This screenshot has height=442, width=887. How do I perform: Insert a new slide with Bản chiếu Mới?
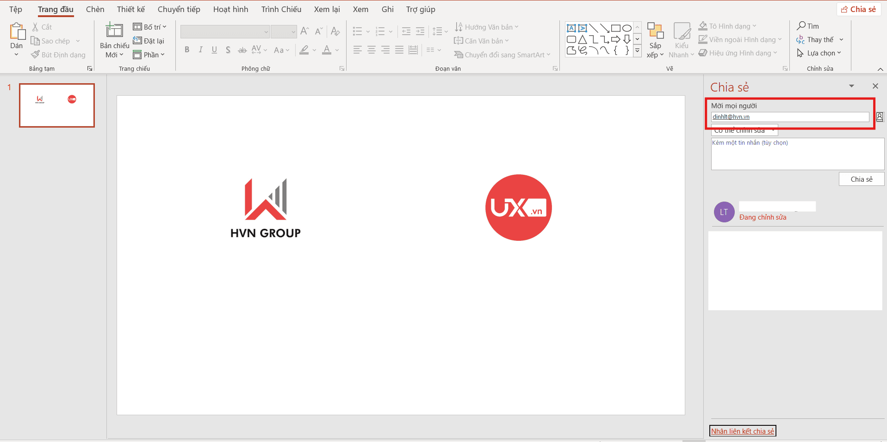coord(114,31)
